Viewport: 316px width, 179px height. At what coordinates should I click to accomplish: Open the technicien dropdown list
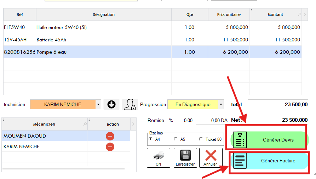[x=98, y=104]
